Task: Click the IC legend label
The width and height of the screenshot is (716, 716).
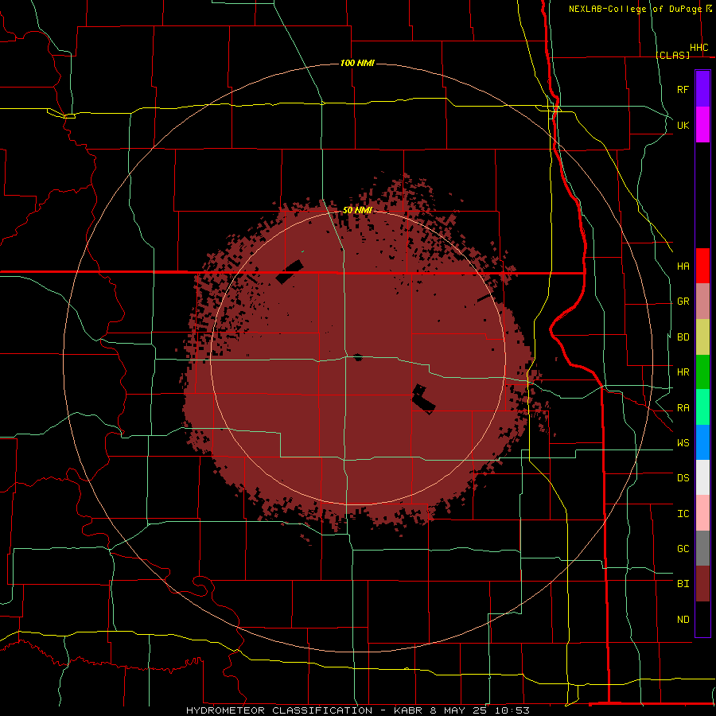Action: pyautogui.click(x=683, y=514)
